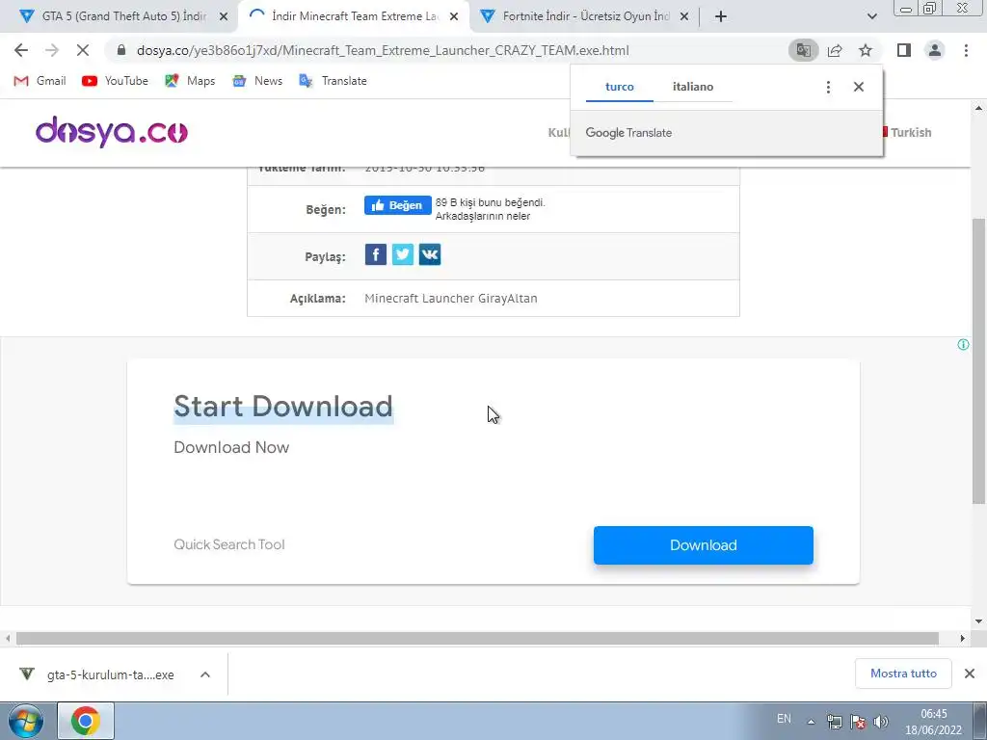
Task: Go back using the browser back arrow
Action: (x=21, y=50)
